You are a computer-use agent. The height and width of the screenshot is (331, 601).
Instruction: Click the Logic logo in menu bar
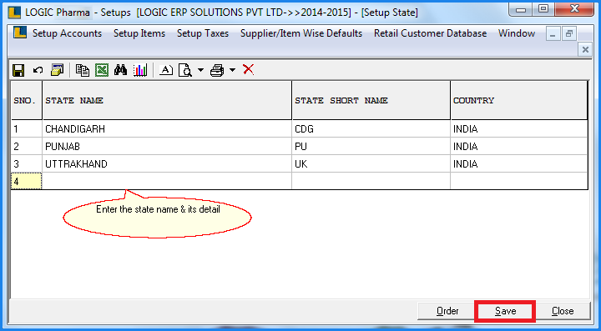coord(19,33)
